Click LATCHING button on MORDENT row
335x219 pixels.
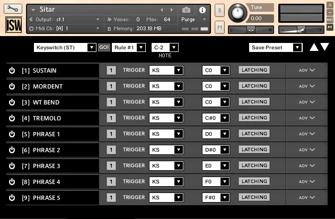pos(254,86)
